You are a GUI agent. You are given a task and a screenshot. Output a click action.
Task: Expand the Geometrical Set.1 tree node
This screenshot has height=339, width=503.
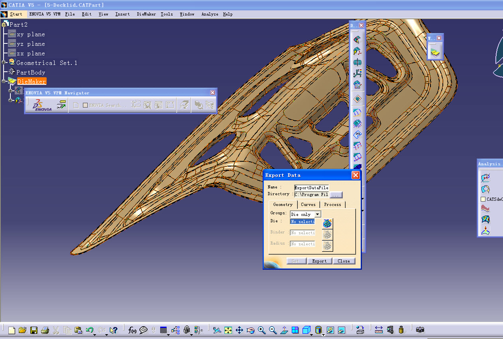click(4, 63)
